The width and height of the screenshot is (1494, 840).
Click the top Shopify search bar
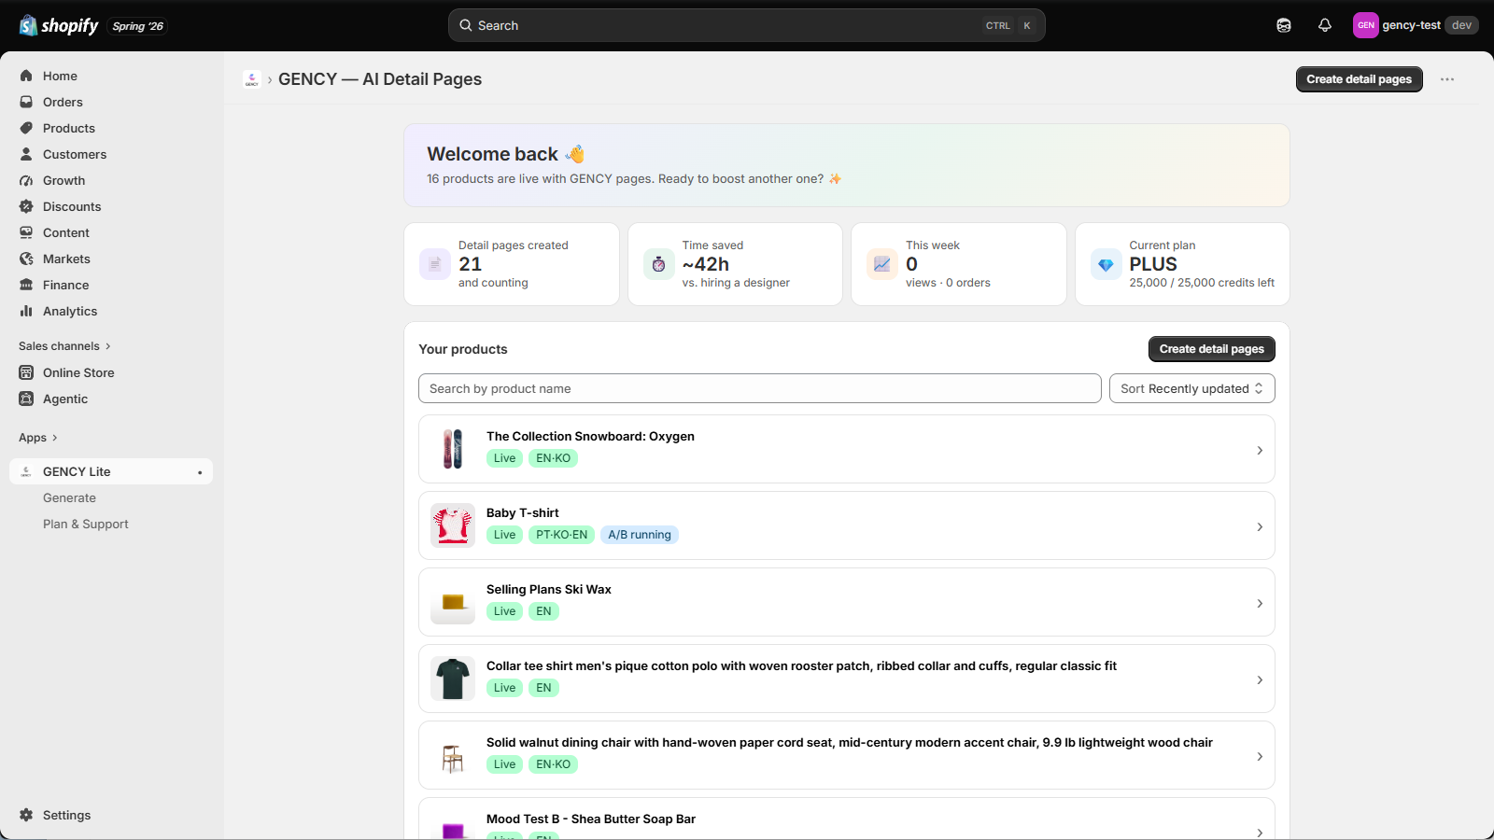pyautogui.click(x=747, y=25)
